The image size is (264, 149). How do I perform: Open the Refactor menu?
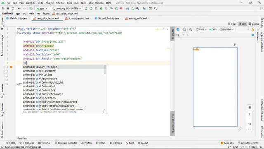60,3
